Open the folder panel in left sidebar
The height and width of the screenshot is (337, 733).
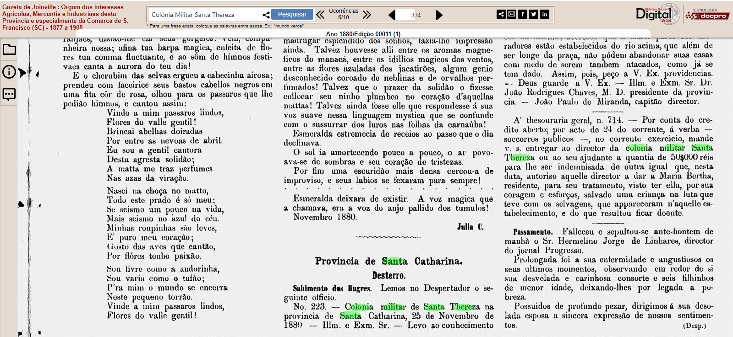(9, 49)
